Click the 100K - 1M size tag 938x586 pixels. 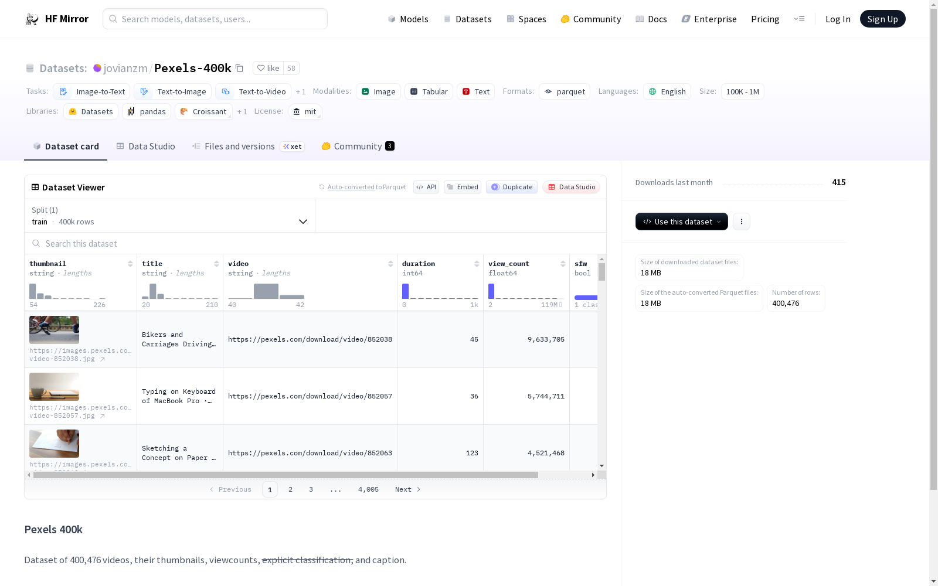pos(742,91)
